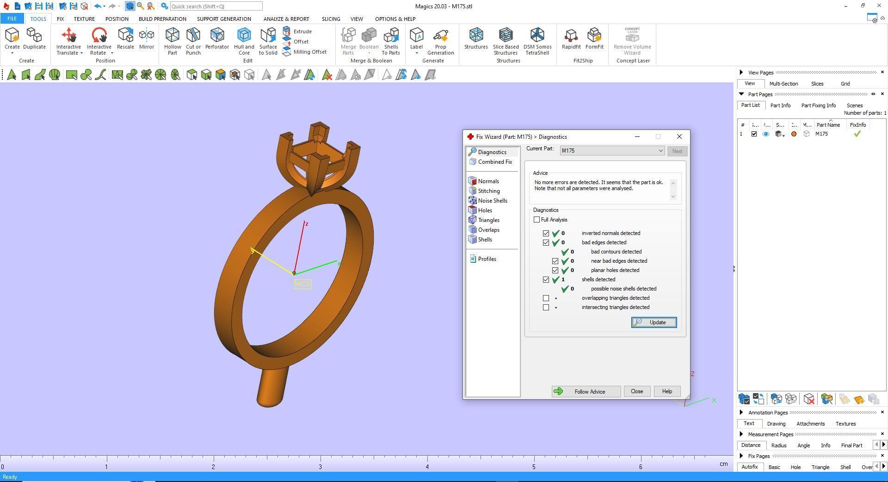Click the Shells To Parts icon
Screen dimensions: 888x482
[x=391, y=41]
